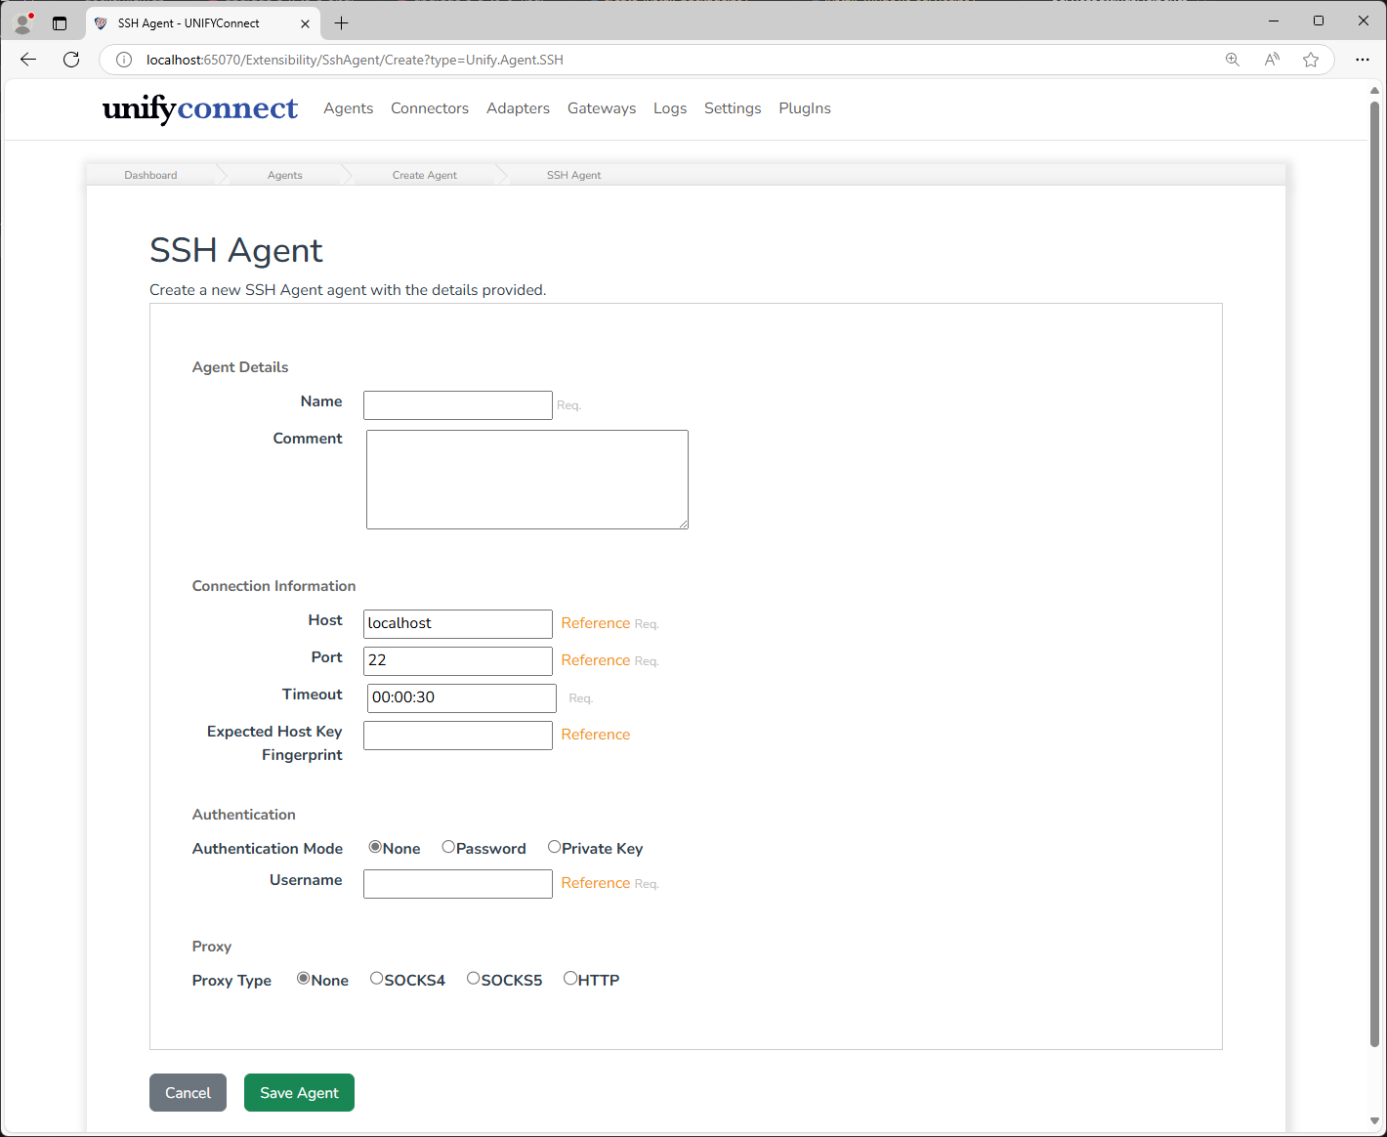Click into the Host field
This screenshot has height=1137, width=1387.
[x=458, y=624]
